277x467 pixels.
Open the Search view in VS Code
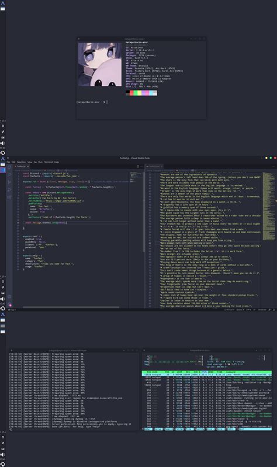point(9,175)
